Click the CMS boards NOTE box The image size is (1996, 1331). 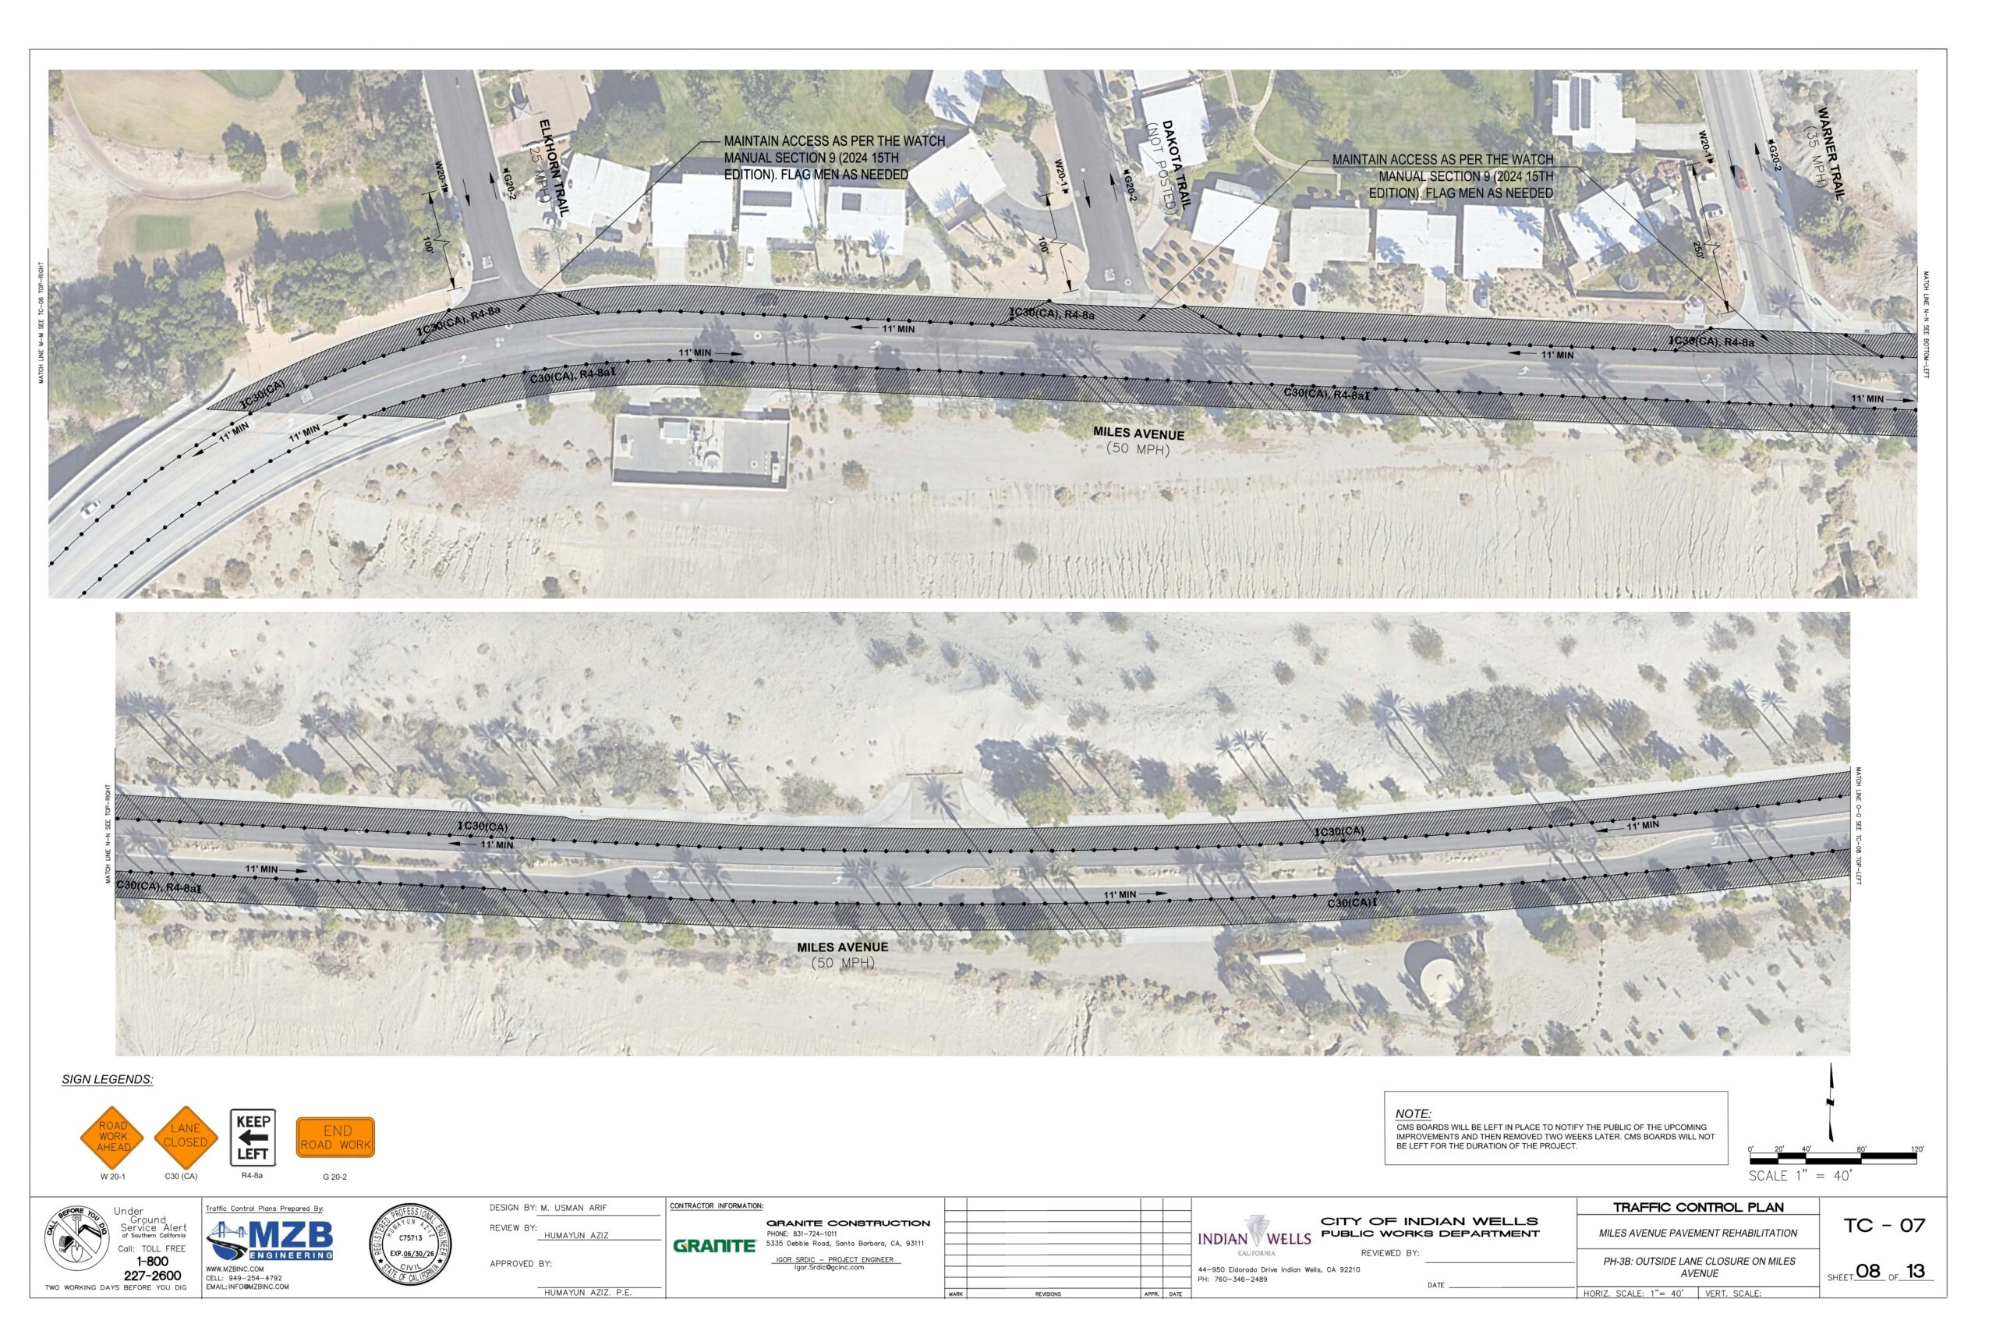click(1555, 1128)
